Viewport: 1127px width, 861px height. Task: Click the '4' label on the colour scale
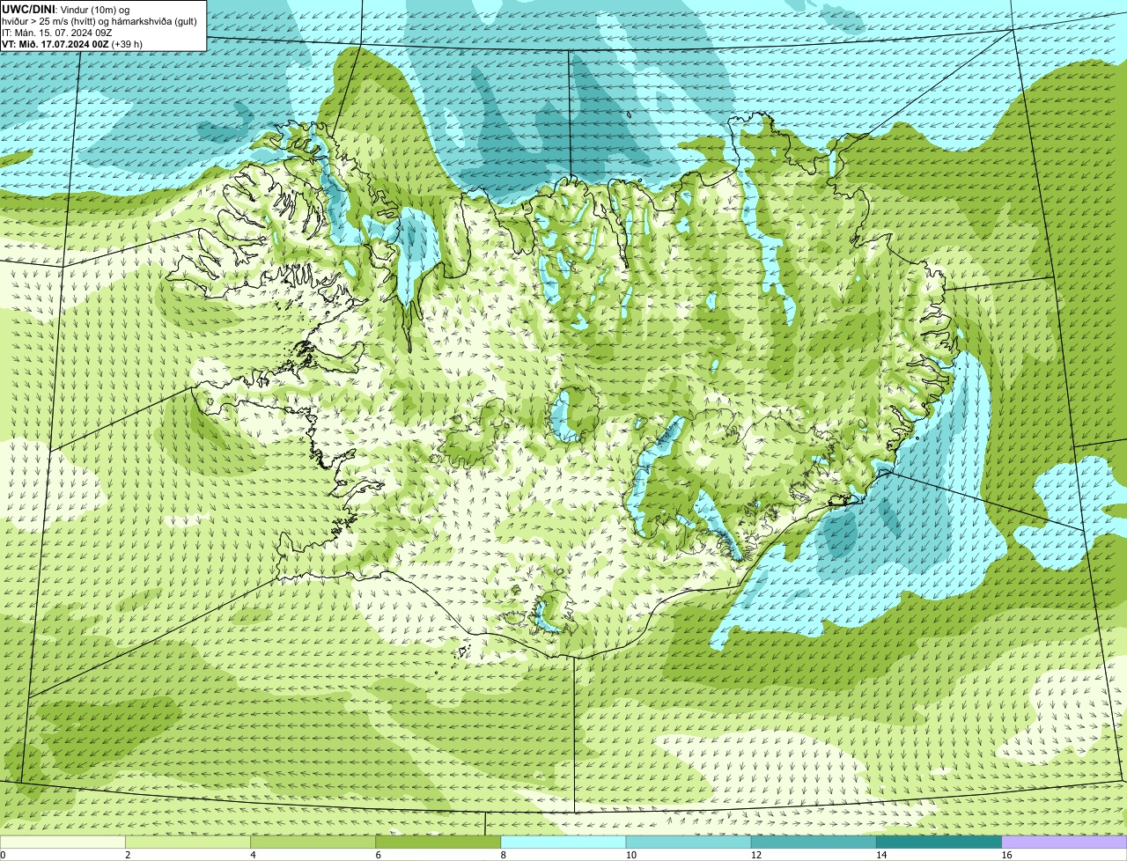click(253, 855)
